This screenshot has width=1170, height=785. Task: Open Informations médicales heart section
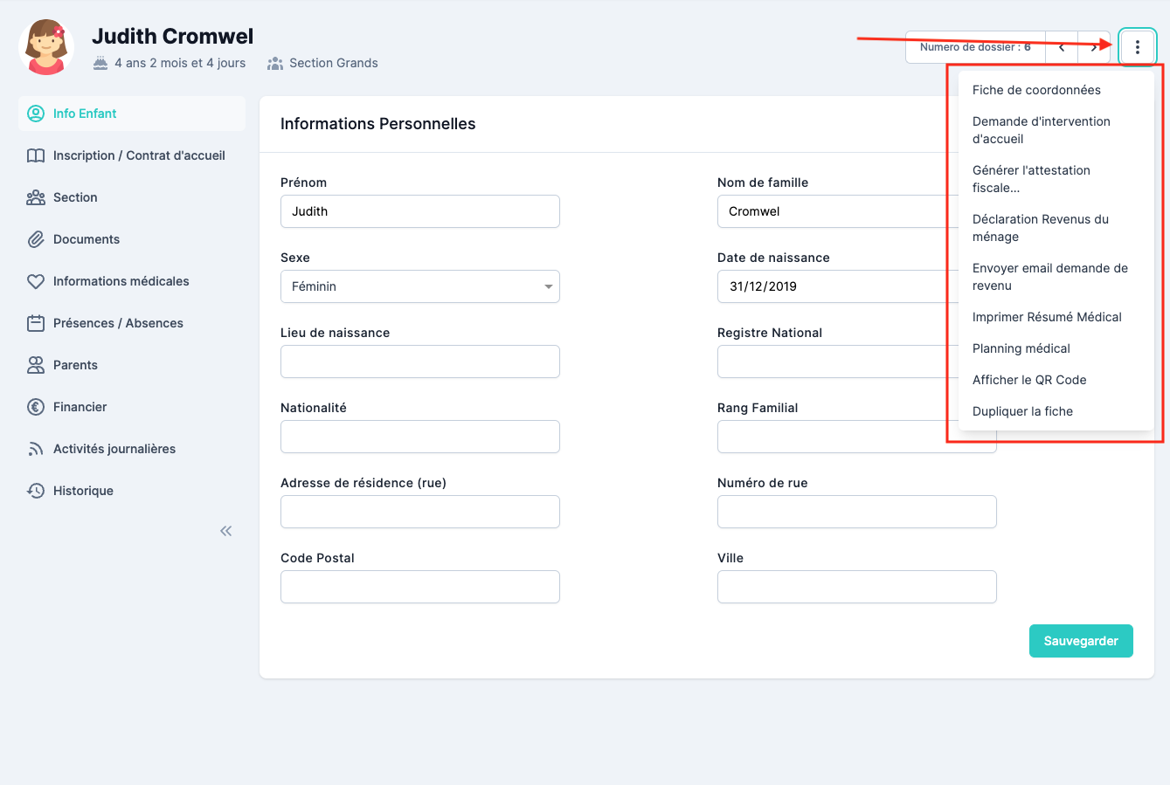coord(121,281)
